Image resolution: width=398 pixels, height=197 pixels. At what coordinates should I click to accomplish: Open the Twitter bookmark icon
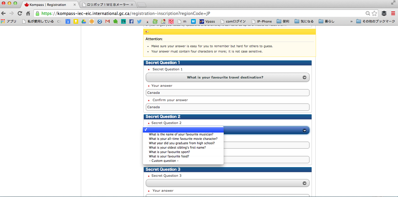tap(139, 21)
